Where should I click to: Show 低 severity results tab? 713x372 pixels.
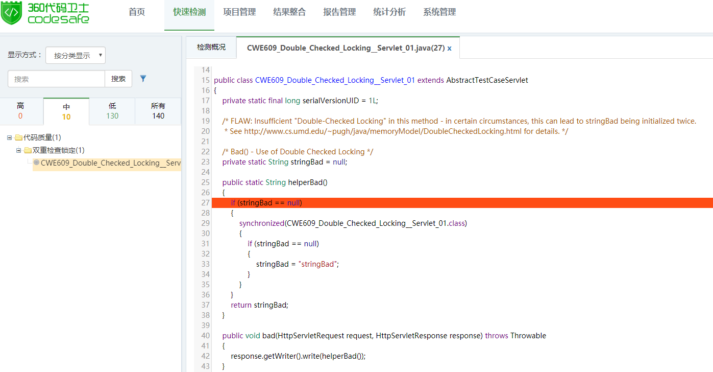click(x=112, y=111)
